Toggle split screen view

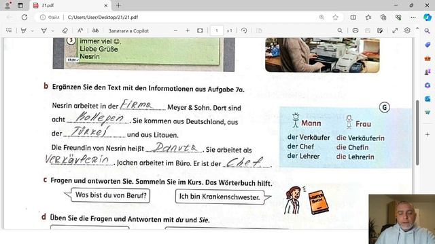(x=353, y=17)
